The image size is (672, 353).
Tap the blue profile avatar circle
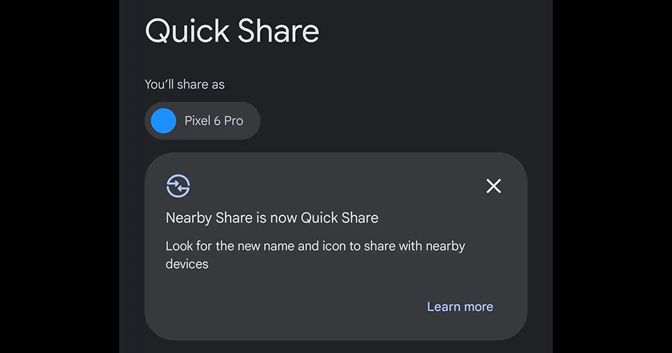(x=163, y=121)
